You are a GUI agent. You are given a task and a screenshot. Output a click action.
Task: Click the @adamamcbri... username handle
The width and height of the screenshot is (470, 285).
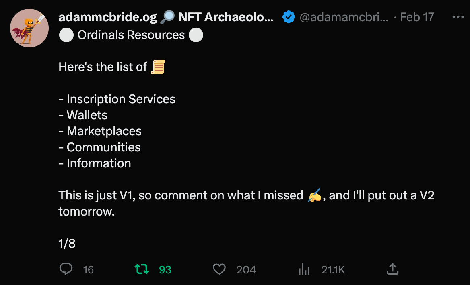click(x=344, y=17)
